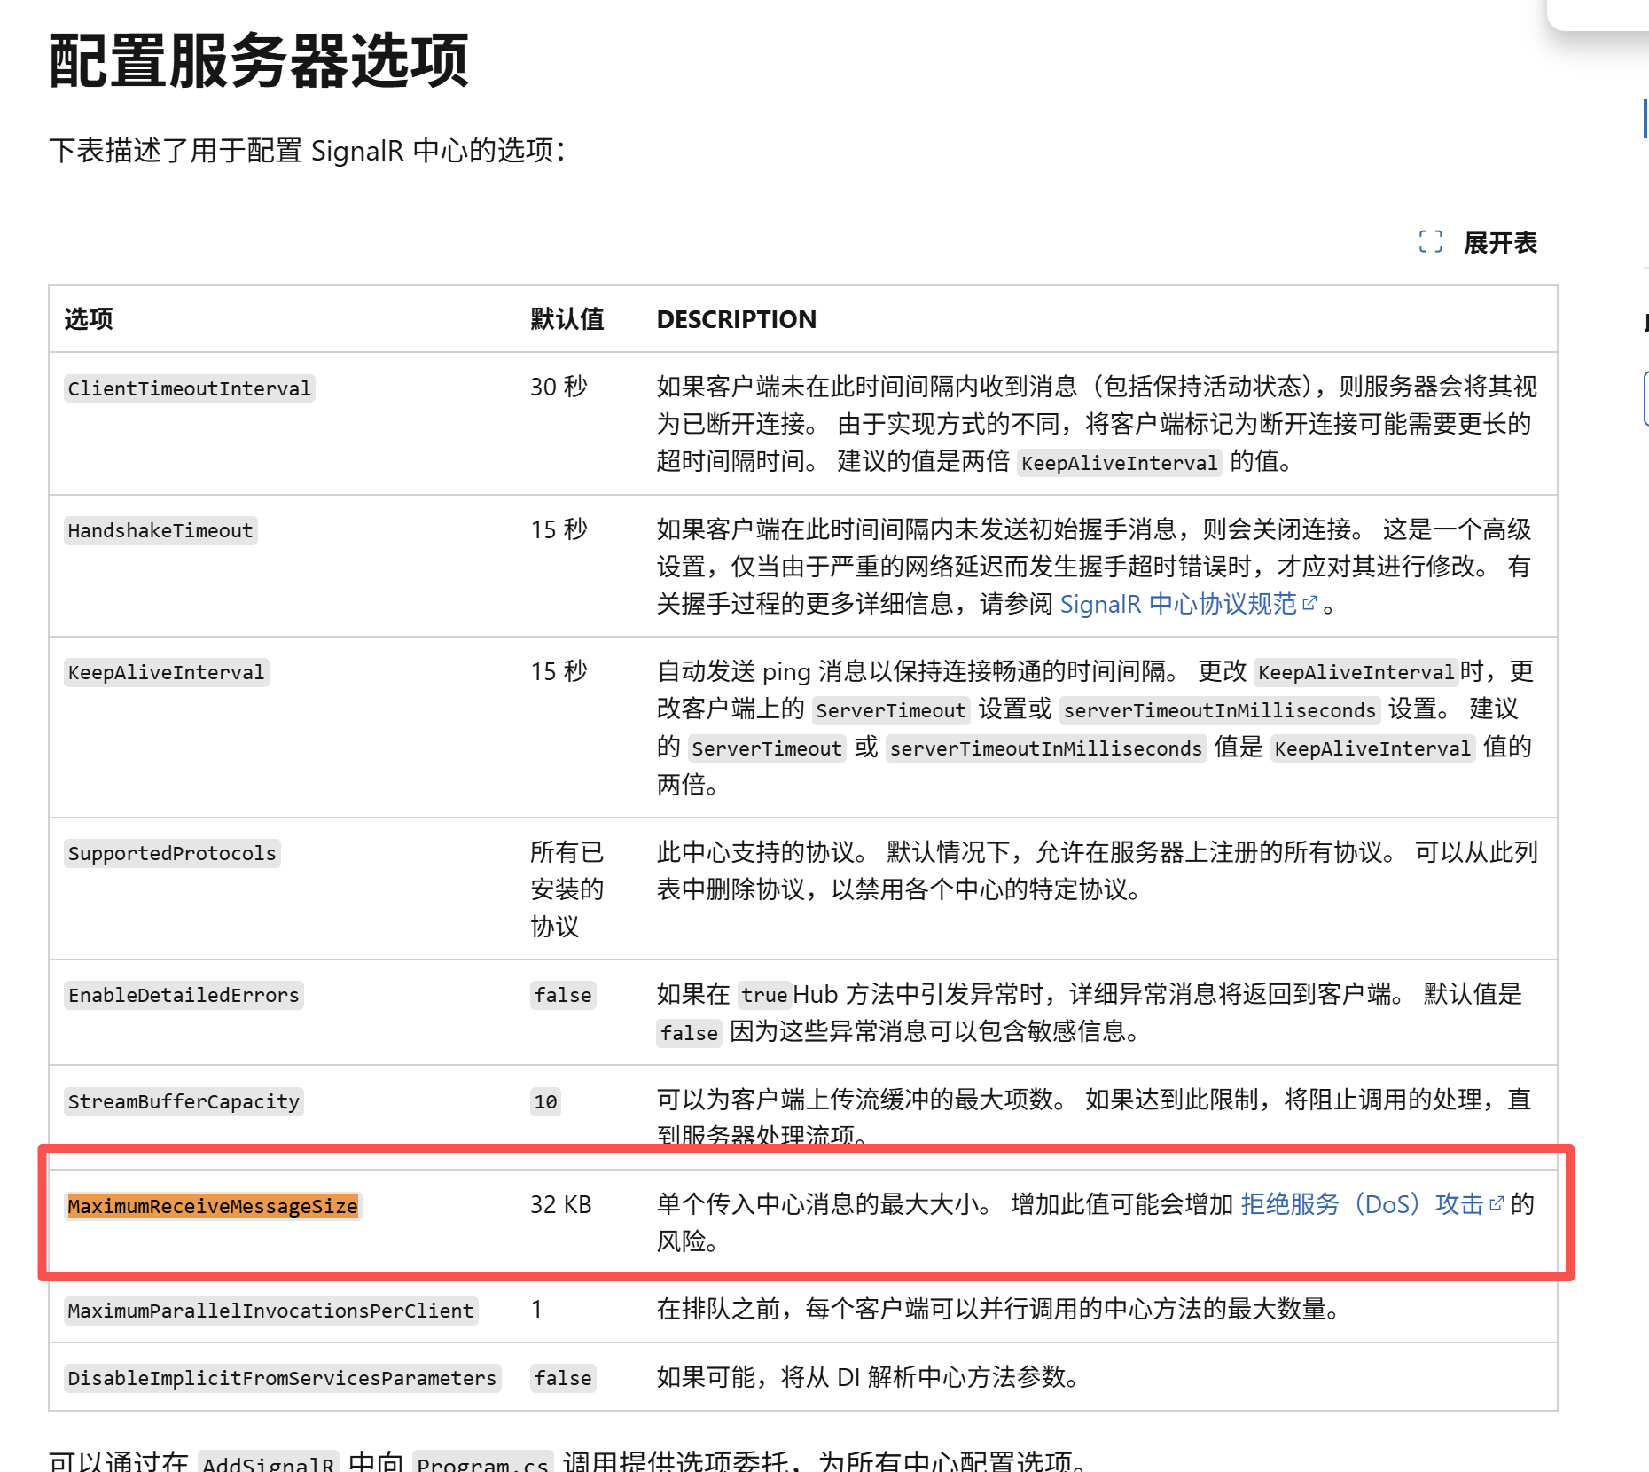Click the StreamBufferCapacity option code
This screenshot has height=1472, width=1649.
pyautogui.click(x=184, y=1101)
